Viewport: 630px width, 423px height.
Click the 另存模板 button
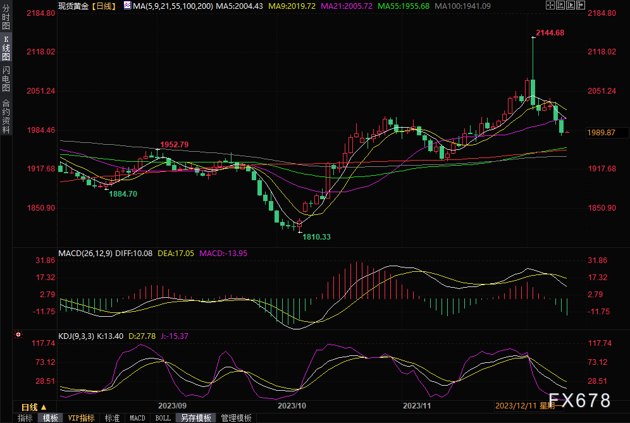195,418
